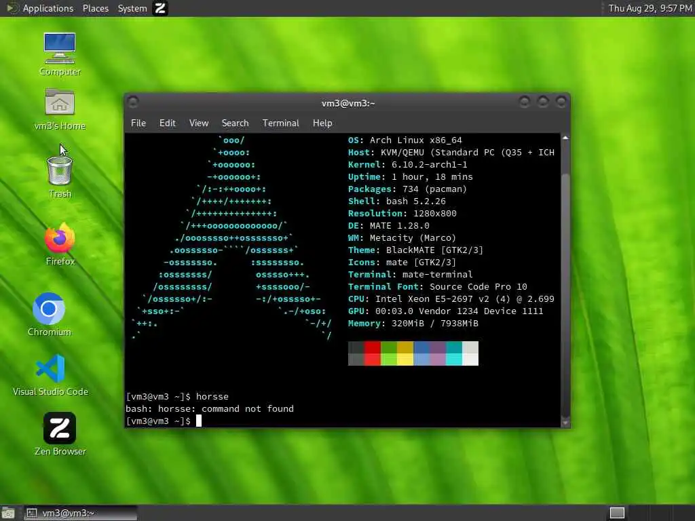Open Visual Studio Code desktop icon
The image size is (695, 521).
50,374
